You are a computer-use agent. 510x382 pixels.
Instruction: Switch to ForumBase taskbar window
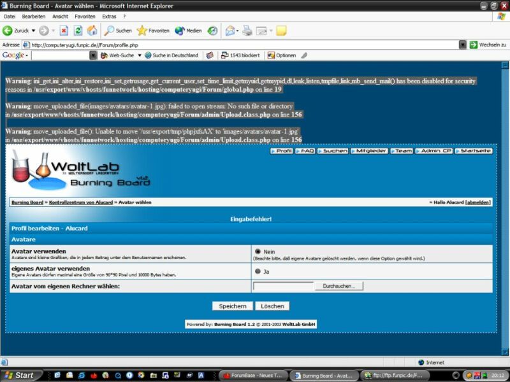[x=253, y=376]
